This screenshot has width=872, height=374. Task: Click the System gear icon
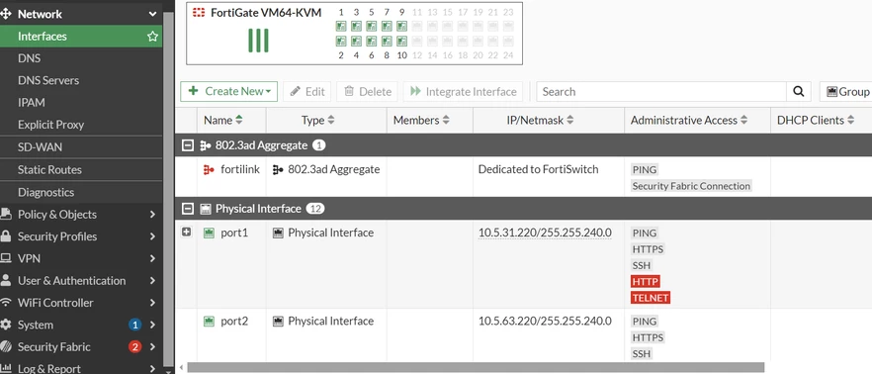coord(6,325)
